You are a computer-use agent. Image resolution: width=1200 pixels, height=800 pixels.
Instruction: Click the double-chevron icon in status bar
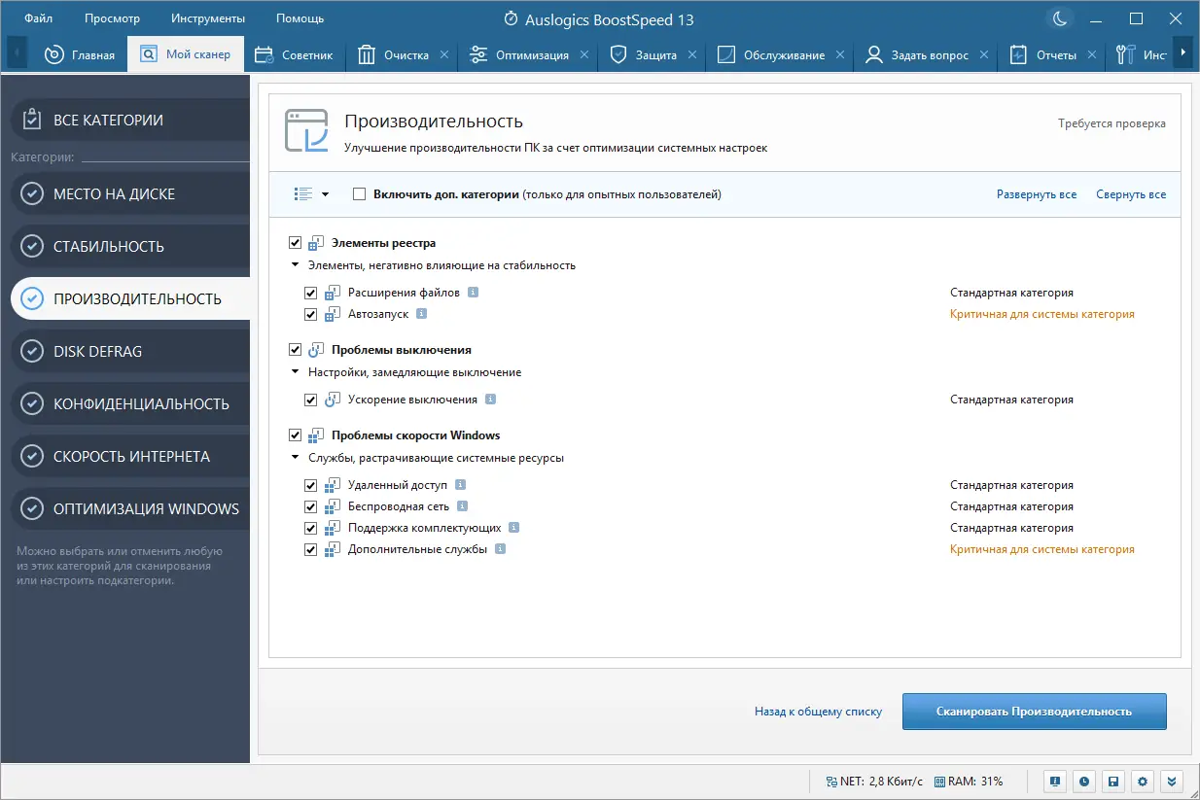(1172, 781)
